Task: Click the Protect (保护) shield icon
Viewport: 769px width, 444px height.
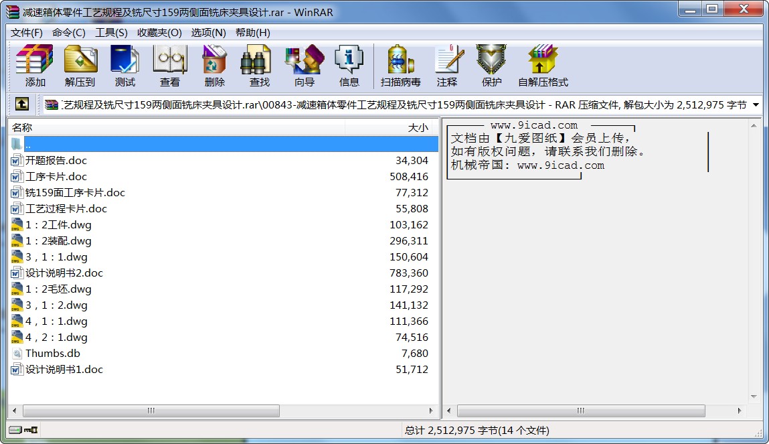Action: coord(491,66)
